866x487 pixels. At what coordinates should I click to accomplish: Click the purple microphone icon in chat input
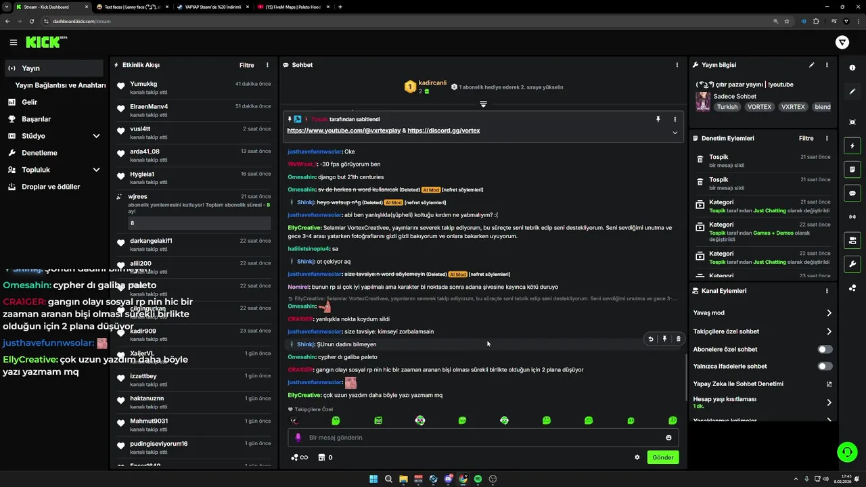(298, 438)
